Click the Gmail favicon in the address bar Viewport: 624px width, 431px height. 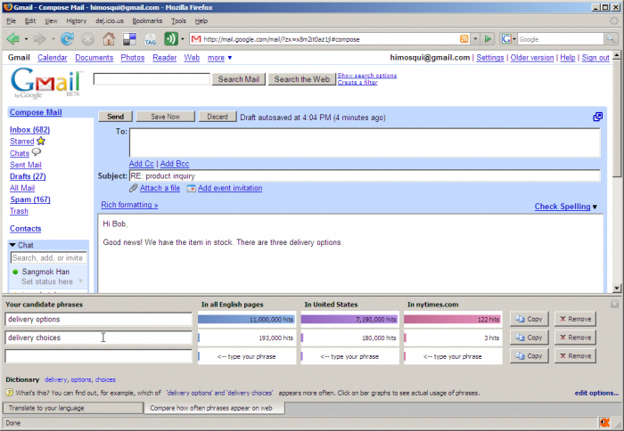click(x=196, y=39)
